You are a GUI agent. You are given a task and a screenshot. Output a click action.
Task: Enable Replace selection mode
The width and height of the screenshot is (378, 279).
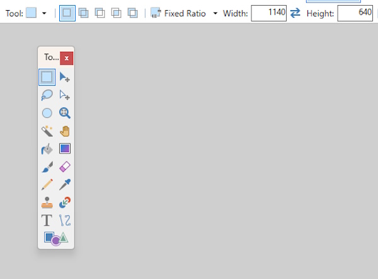point(67,13)
